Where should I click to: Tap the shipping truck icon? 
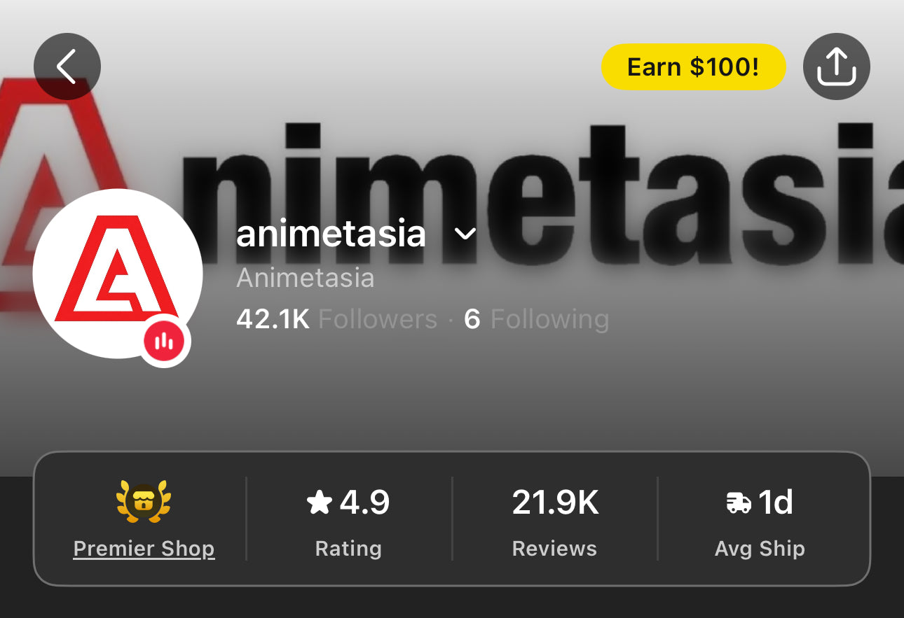pyautogui.click(x=739, y=503)
